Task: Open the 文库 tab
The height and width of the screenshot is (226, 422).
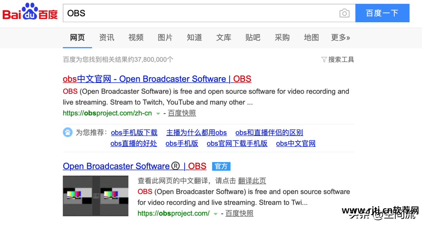Action: click(x=224, y=37)
